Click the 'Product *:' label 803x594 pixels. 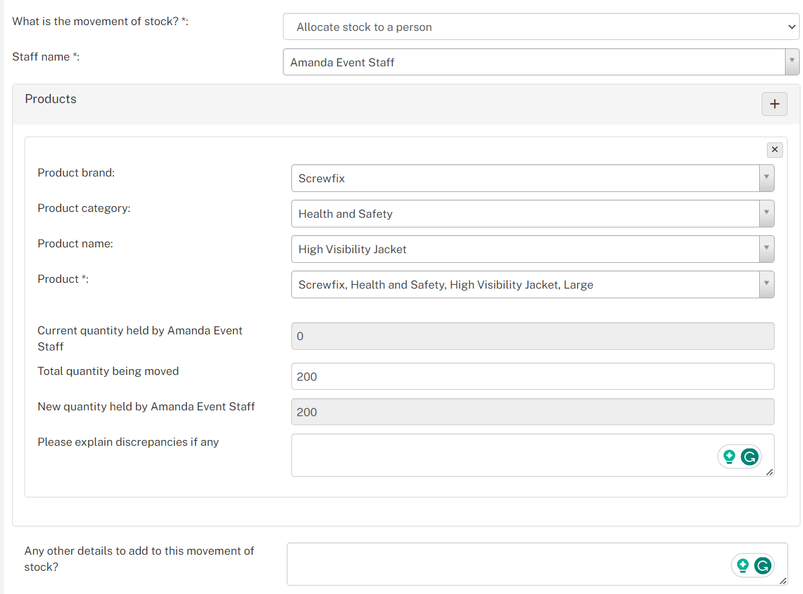coord(63,279)
